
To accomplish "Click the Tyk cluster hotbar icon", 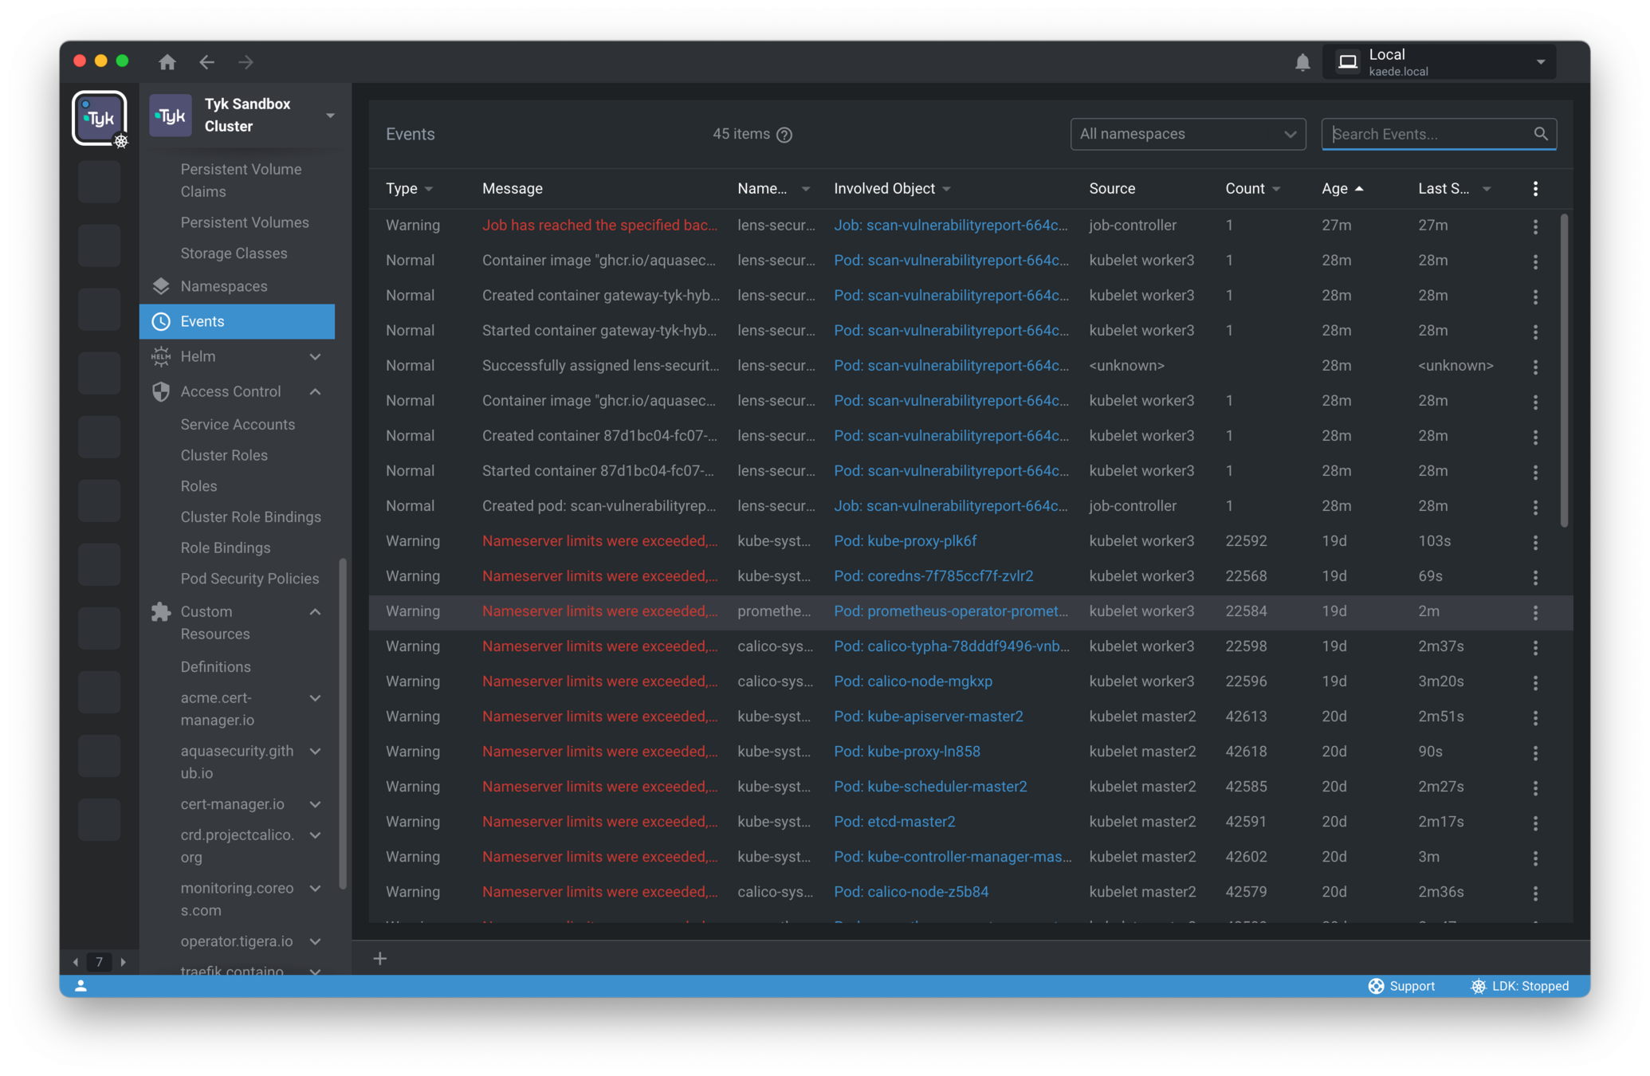I will pos(100,119).
